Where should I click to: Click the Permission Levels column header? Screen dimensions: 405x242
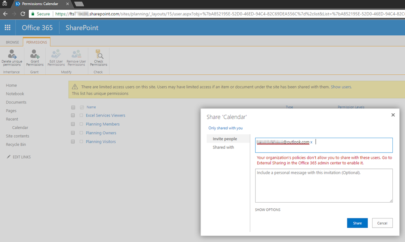click(x=351, y=107)
